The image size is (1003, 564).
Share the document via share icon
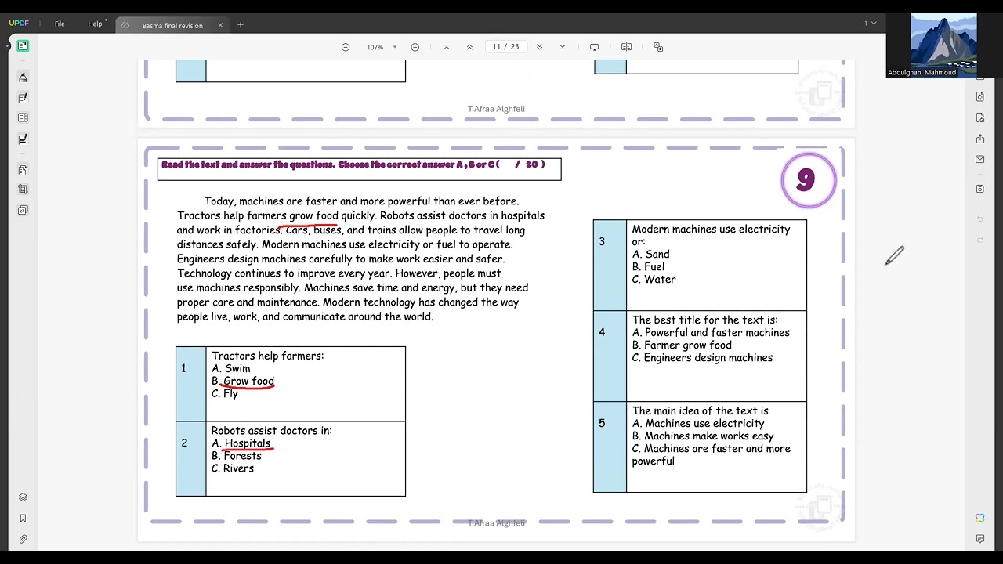pos(979,139)
